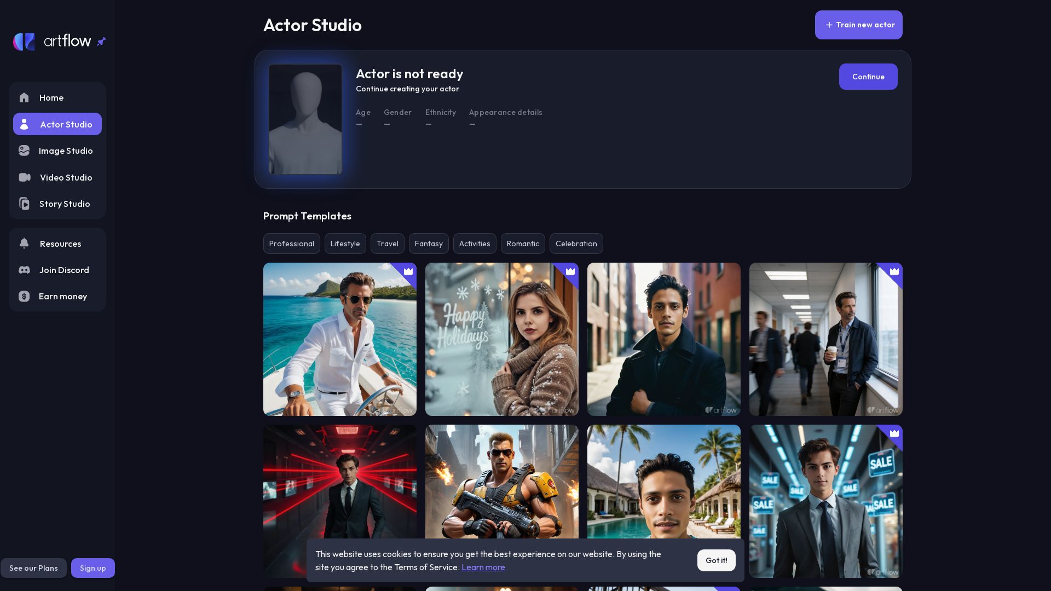Open the Learn more cookie link
1051x591 pixels.
pyautogui.click(x=483, y=567)
